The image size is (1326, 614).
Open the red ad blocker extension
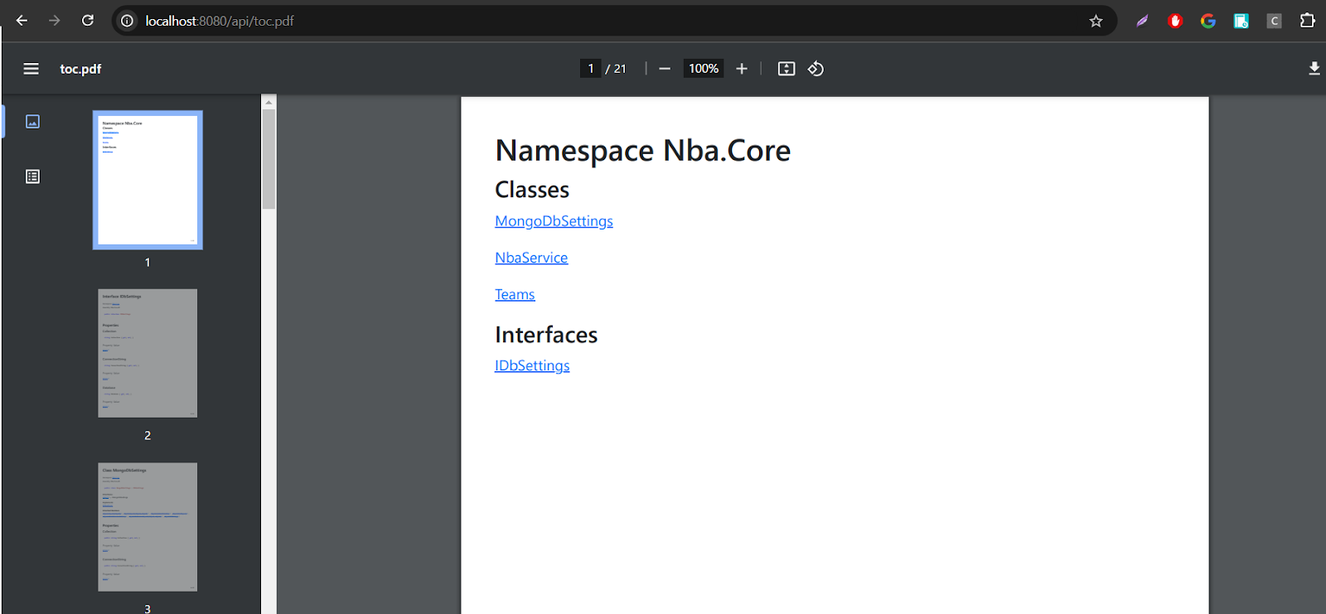point(1175,21)
